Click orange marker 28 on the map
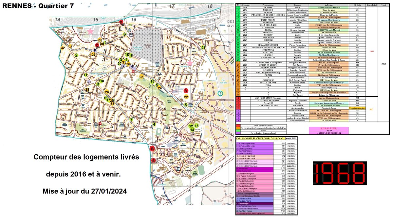 point(87,89)
